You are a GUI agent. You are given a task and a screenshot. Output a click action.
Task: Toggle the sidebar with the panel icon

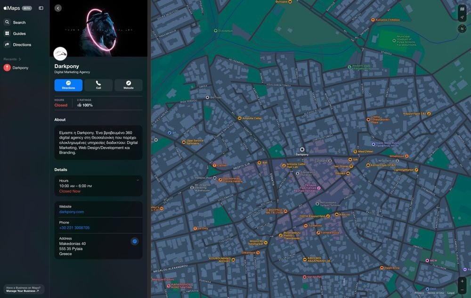[x=41, y=8]
